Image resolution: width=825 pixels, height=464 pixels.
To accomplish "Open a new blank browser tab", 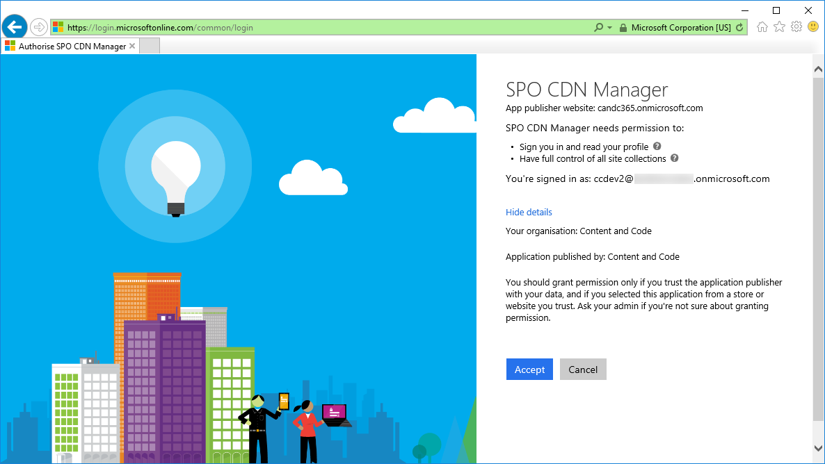I will coord(150,47).
